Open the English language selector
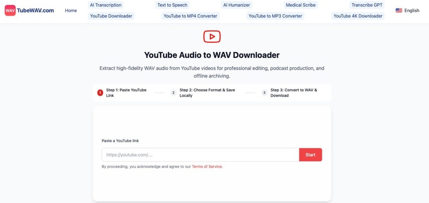The width and height of the screenshot is (429, 203). pos(408,11)
